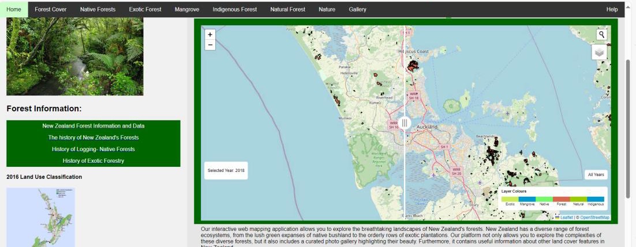Click the Selected Year: 2018 box
Screen dimensions: 636x247
(226, 170)
